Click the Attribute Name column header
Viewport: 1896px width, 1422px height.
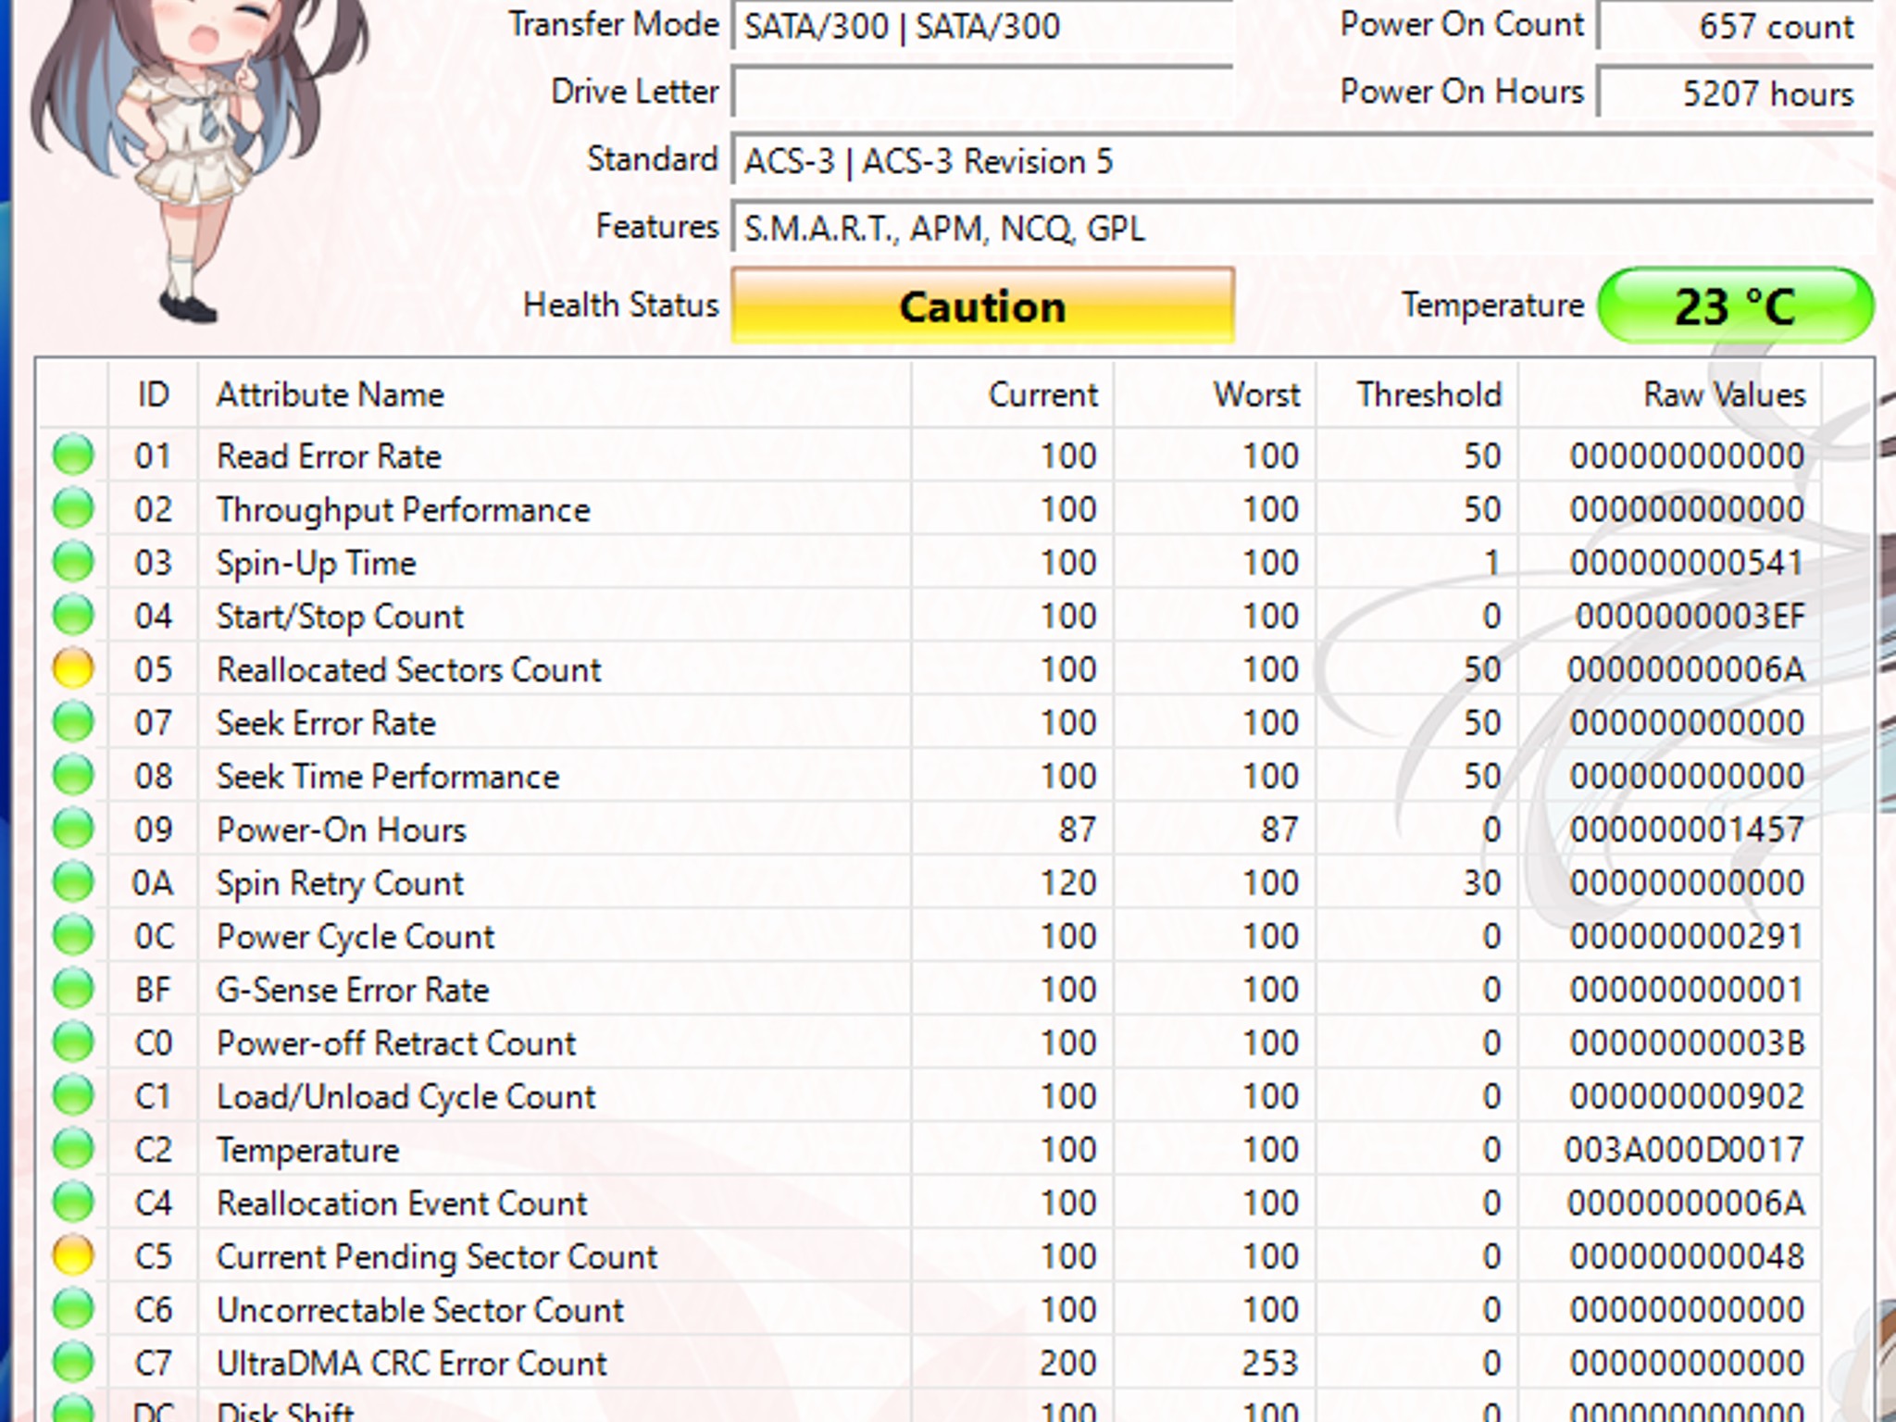click(554, 394)
